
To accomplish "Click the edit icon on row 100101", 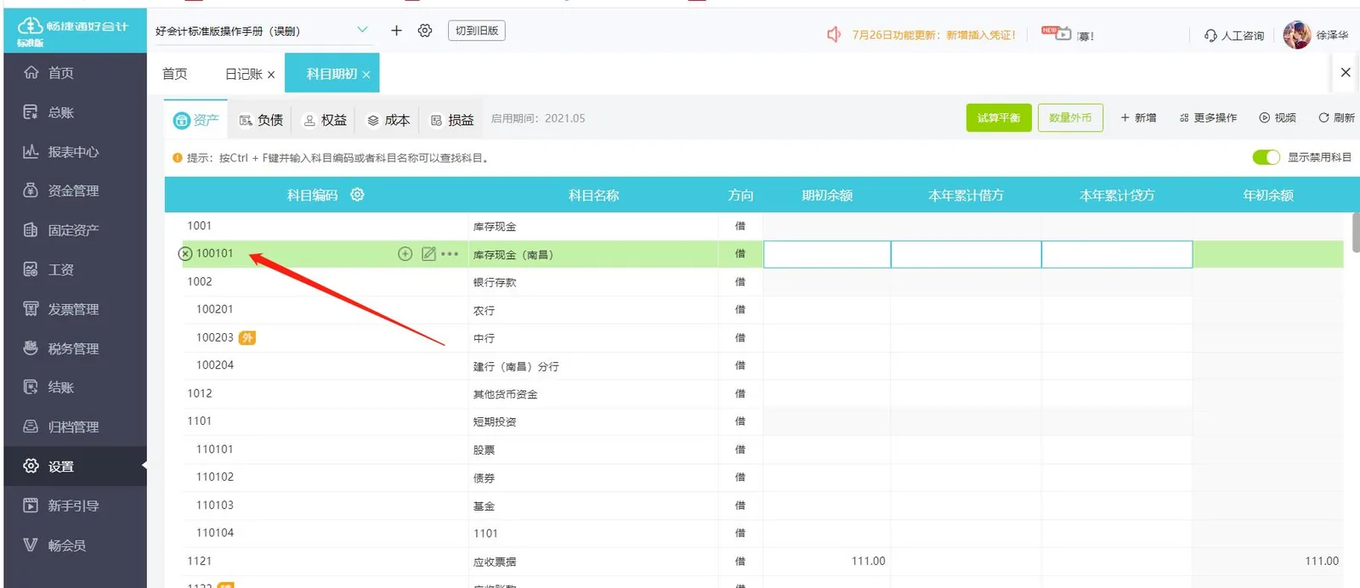I will [x=428, y=254].
